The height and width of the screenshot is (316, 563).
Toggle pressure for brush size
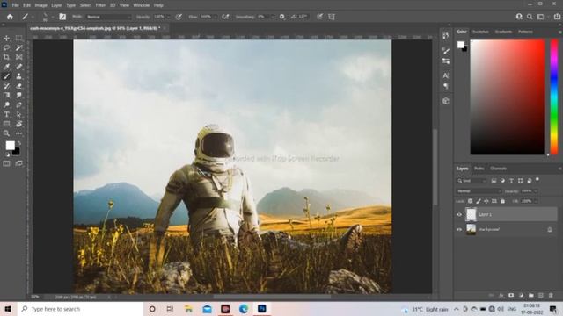coord(319,17)
